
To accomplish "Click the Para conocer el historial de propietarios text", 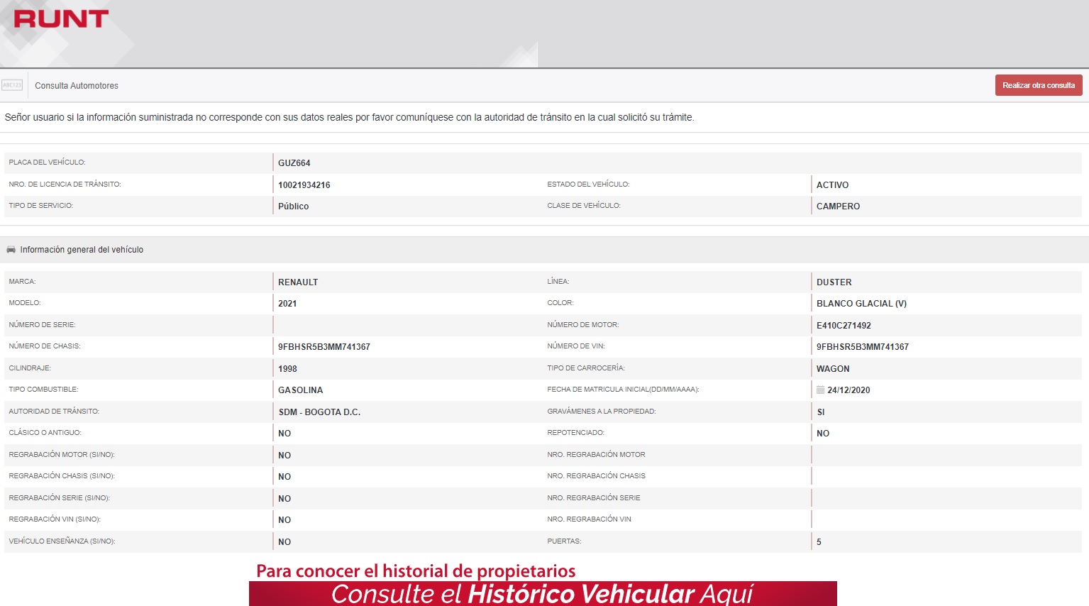I will 416,571.
